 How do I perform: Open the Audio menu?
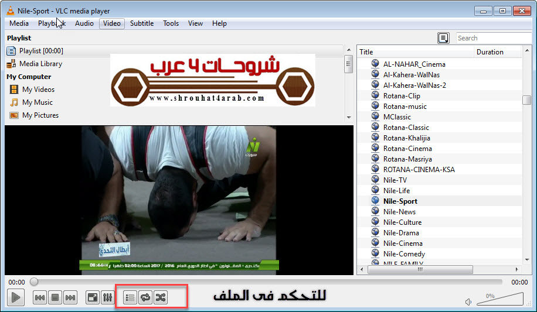84,23
